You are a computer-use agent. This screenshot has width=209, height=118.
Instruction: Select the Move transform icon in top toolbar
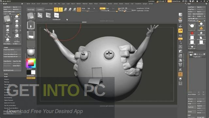click(x=65, y=10)
